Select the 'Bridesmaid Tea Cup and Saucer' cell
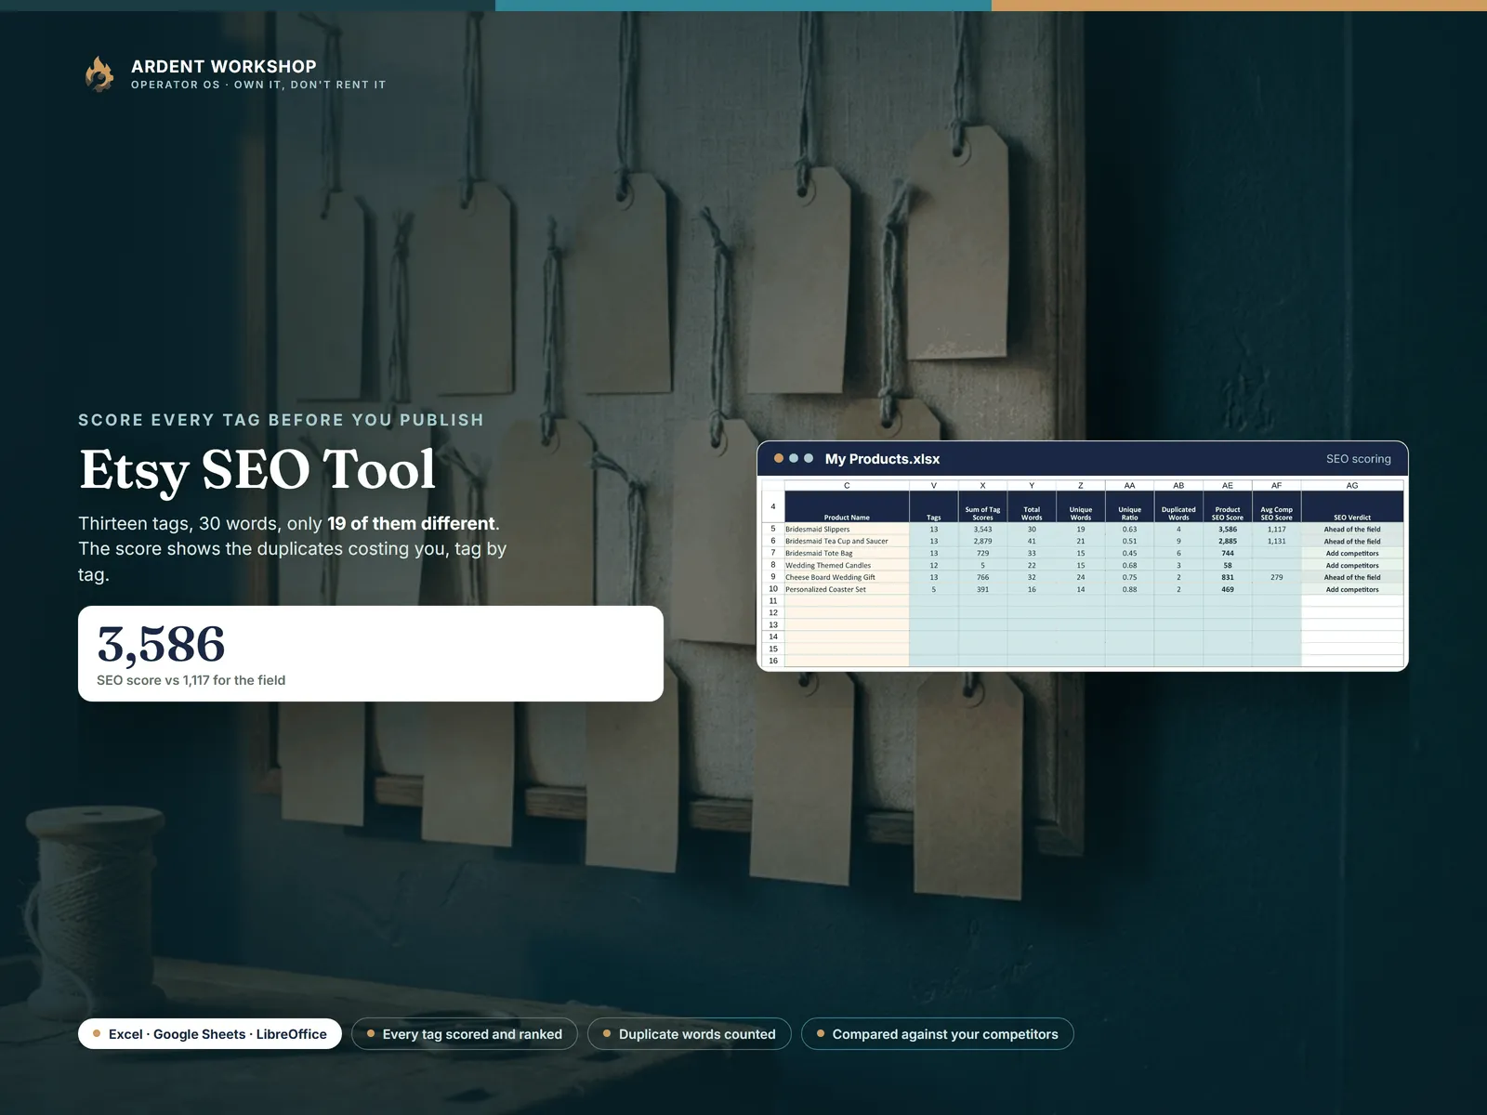The width and height of the screenshot is (1487, 1115). pyautogui.click(x=847, y=542)
